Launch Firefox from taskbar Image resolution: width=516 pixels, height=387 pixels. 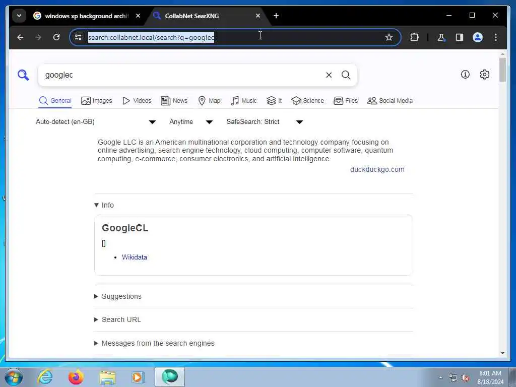pos(76,377)
